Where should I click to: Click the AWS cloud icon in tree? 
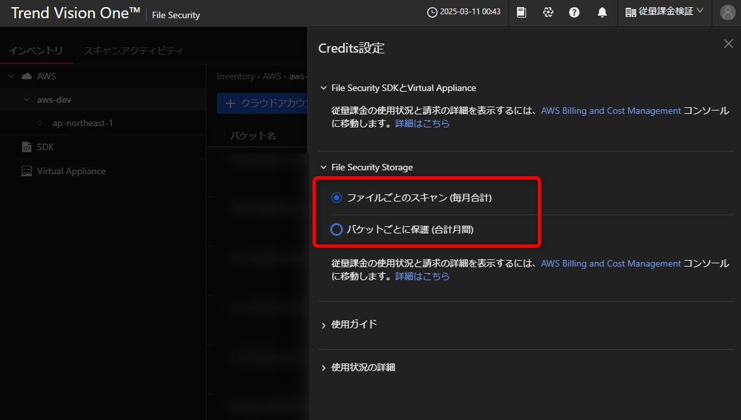27,76
